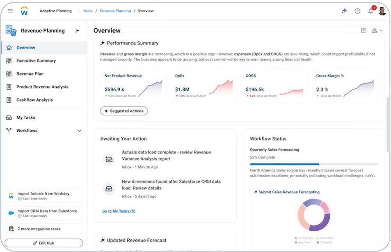Expand the Workflows sidebar section
This screenshot has width=391, height=252.
(x=79, y=131)
